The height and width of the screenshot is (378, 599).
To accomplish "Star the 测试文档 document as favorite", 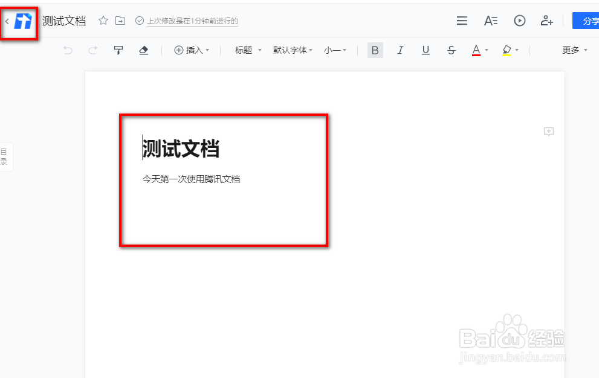I will point(103,21).
